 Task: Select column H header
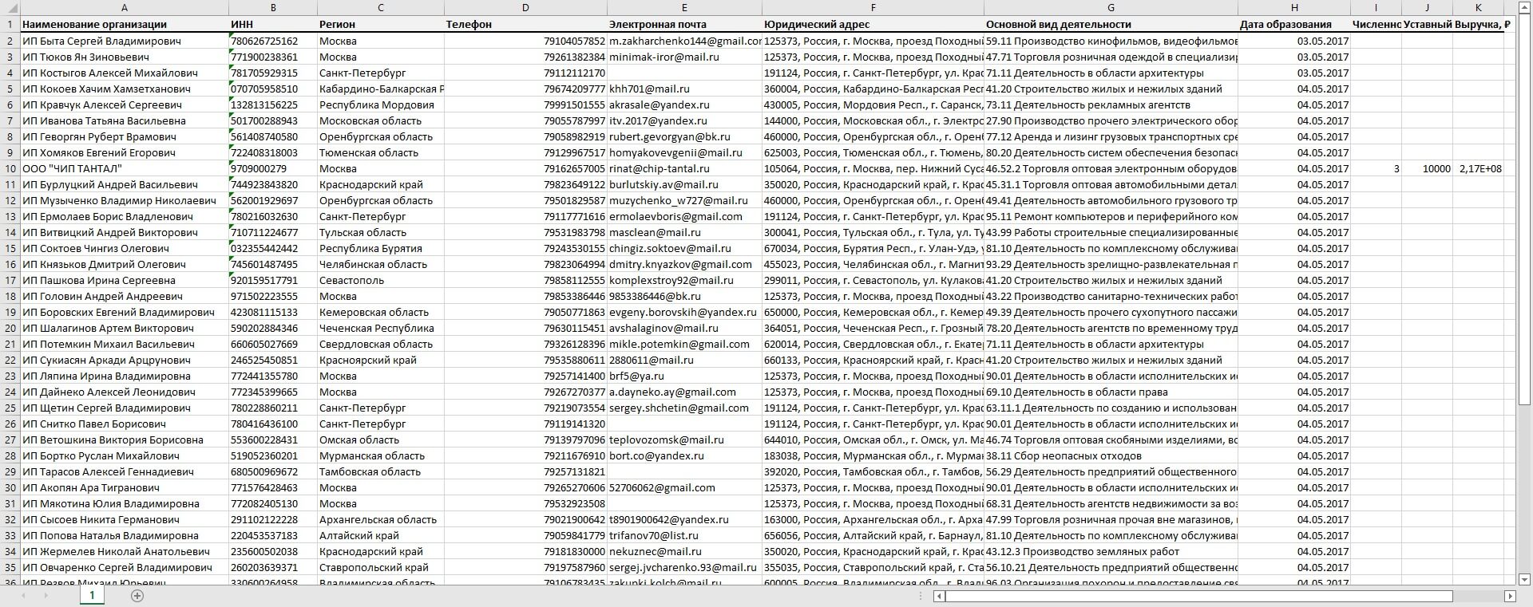(x=1294, y=7)
